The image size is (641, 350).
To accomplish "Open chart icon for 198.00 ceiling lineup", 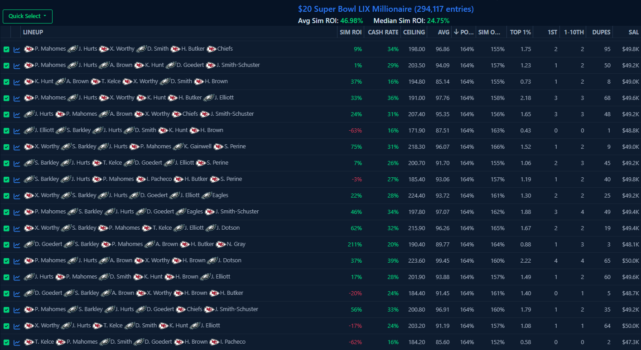I will [17, 49].
